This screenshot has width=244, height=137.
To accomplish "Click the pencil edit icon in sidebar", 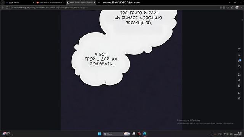I will pos(239,80).
